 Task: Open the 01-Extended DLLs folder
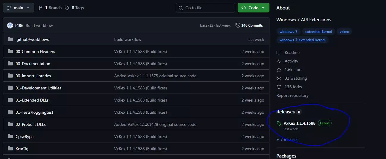point(32,100)
